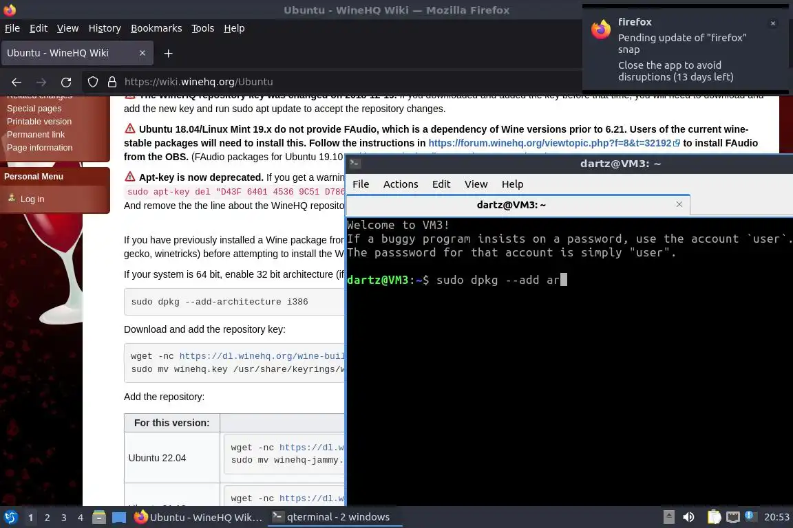Click the Firefox forward arrow
The image size is (793, 528).
[41, 82]
